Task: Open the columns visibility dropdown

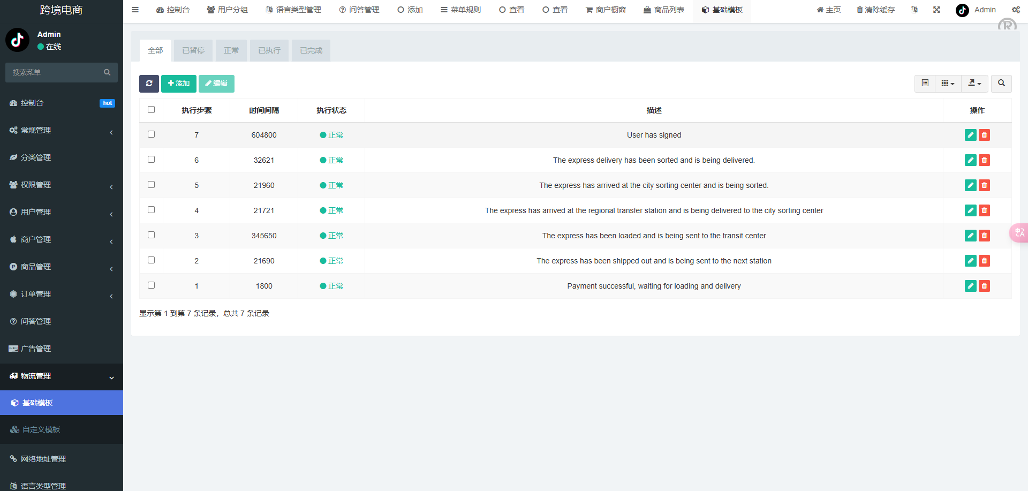Action: [948, 84]
